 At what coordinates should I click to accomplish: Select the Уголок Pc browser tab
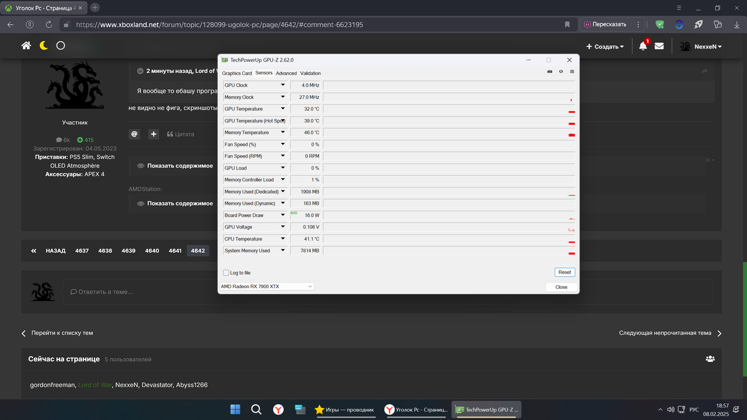click(x=44, y=8)
